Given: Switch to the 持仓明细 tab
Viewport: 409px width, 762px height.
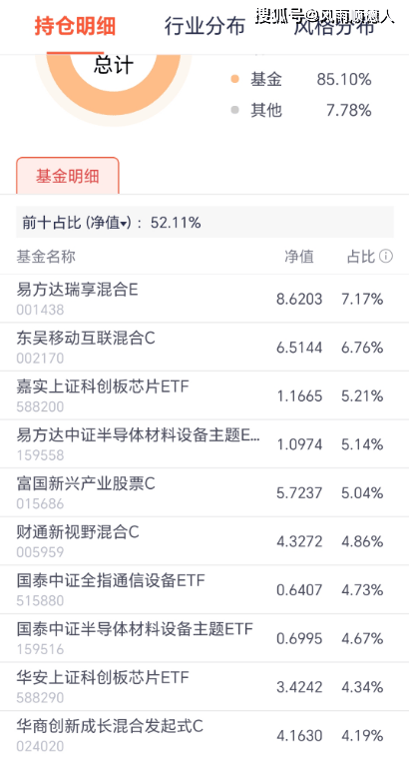Looking at the screenshot, I should pos(75,26).
